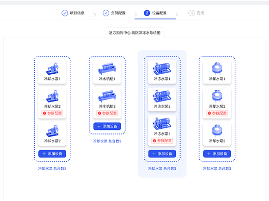Select the pump icon of 冷却水泵1 card
The image size is (269, 201).
click(x=52, y=69)
